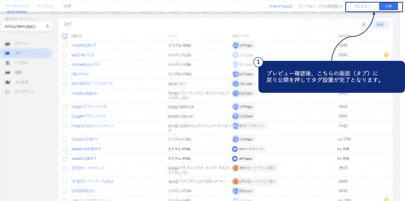Tick the checkbox for UruteQ 計測タグ
This screenshot has width=405, height=201.
pyautogui.click(x=65, y=159)
